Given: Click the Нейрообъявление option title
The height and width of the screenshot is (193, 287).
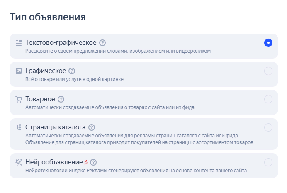Looking at the screenshot, I should click(54, 162).
